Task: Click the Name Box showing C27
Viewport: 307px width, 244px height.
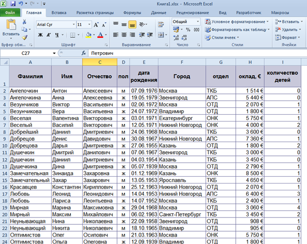Action: (x=27, y=53)
